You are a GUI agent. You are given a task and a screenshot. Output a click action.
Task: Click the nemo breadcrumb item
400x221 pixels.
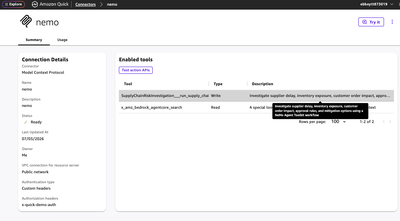click(x=112, y=4)
